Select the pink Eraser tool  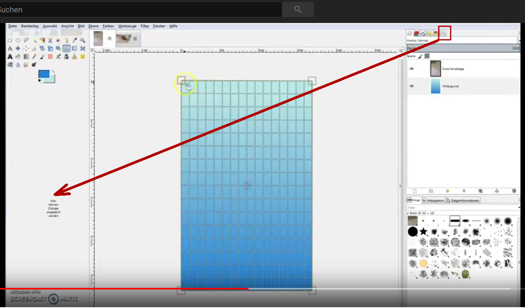pos(50,57)
